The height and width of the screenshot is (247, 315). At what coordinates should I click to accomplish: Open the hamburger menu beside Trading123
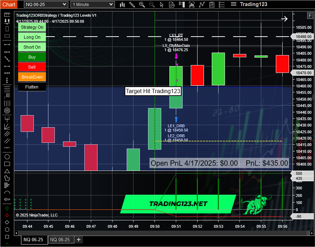coord(233,4)
